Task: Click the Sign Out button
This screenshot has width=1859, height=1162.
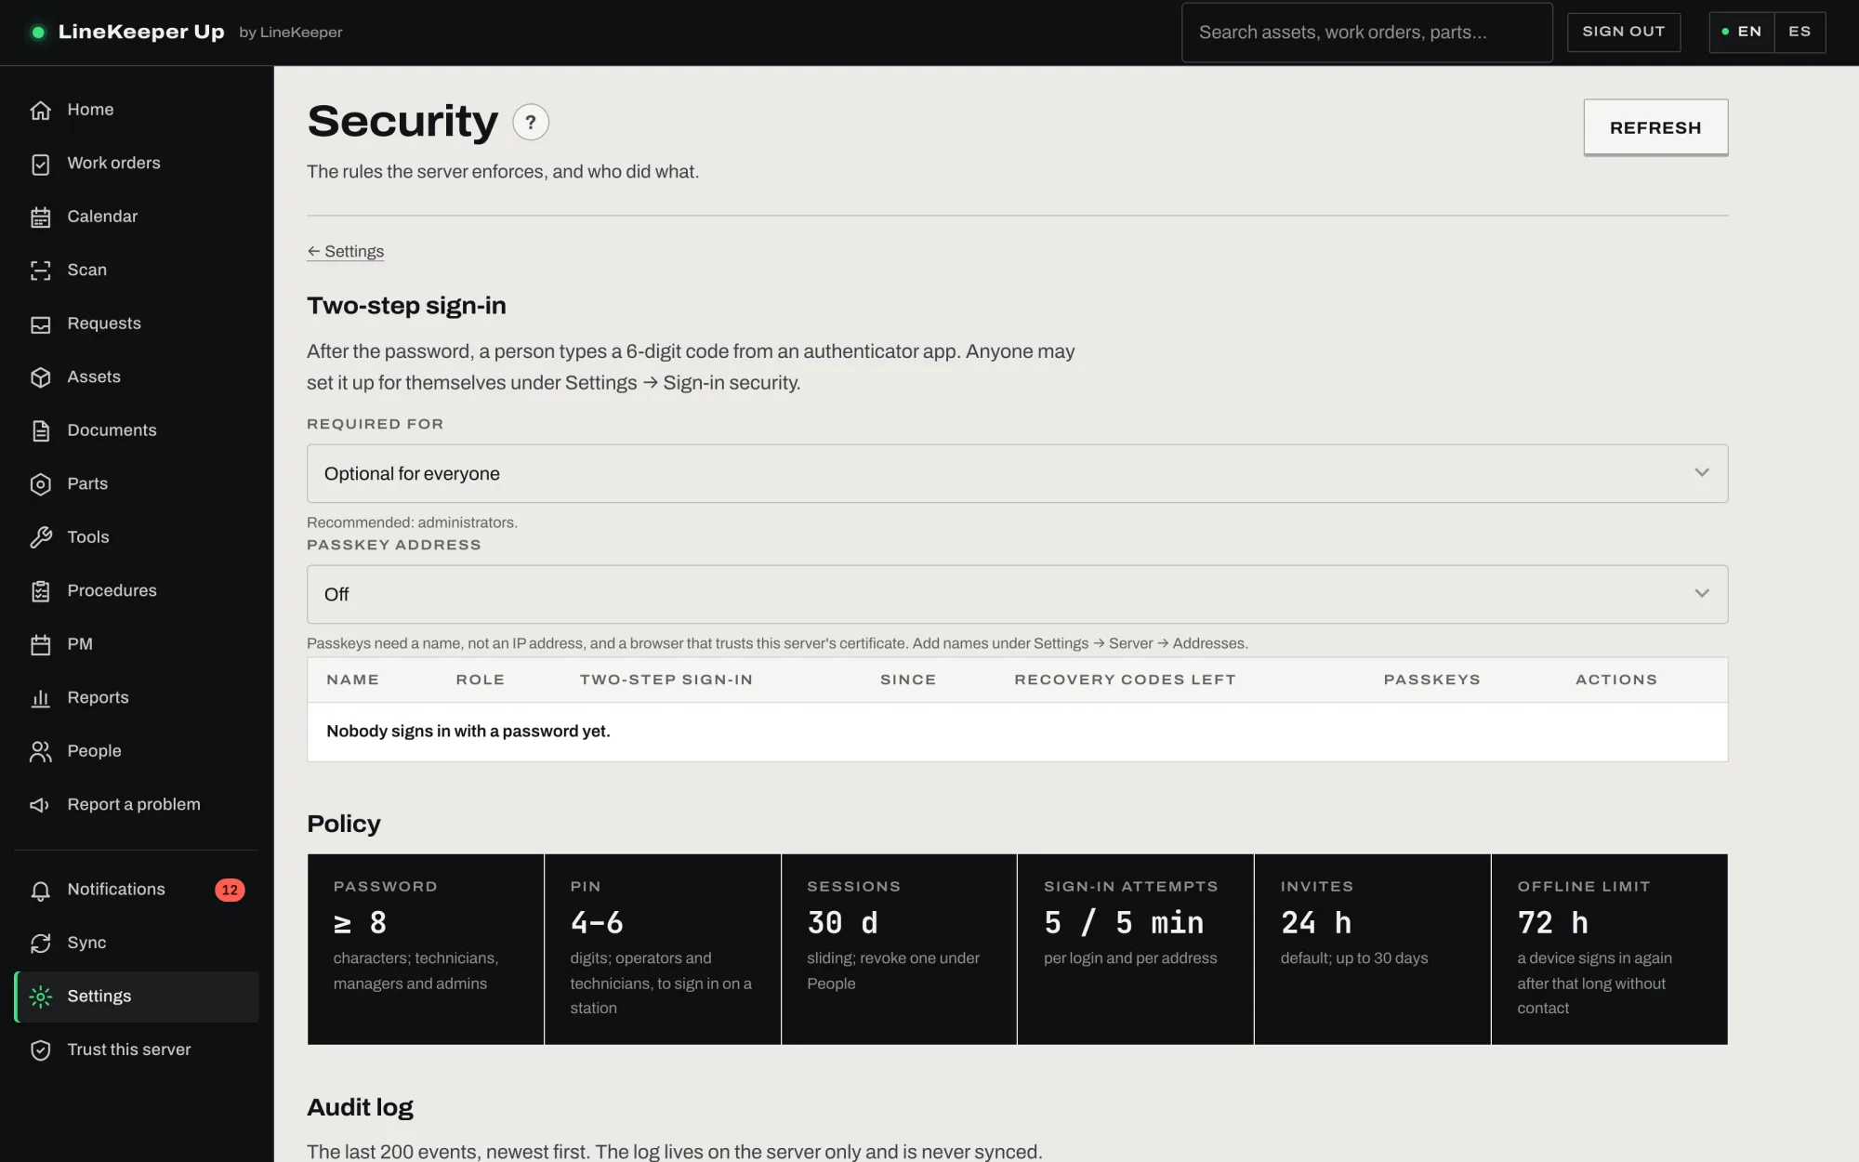Action: coord(1623,32)
